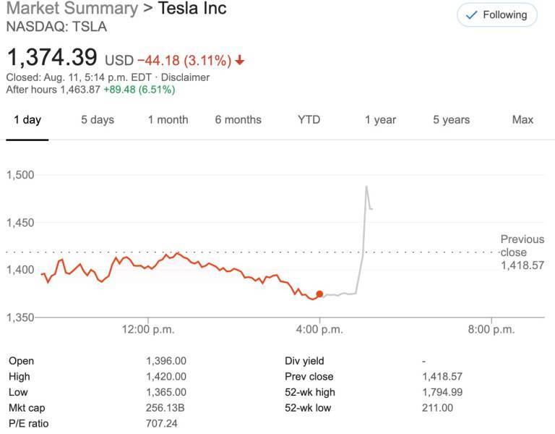Open the Disclaimer link
This screenshot has height=434, width=555.
point(185,77)
